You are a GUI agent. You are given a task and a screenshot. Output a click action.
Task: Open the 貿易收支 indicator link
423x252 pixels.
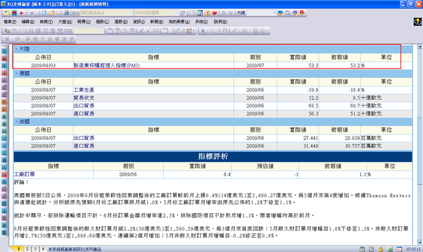coord(84,98)
